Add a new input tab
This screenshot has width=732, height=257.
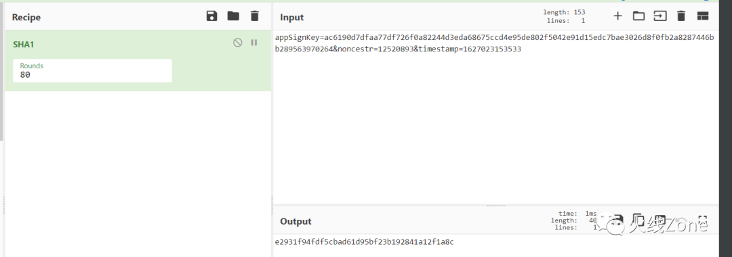coord(617,16)
